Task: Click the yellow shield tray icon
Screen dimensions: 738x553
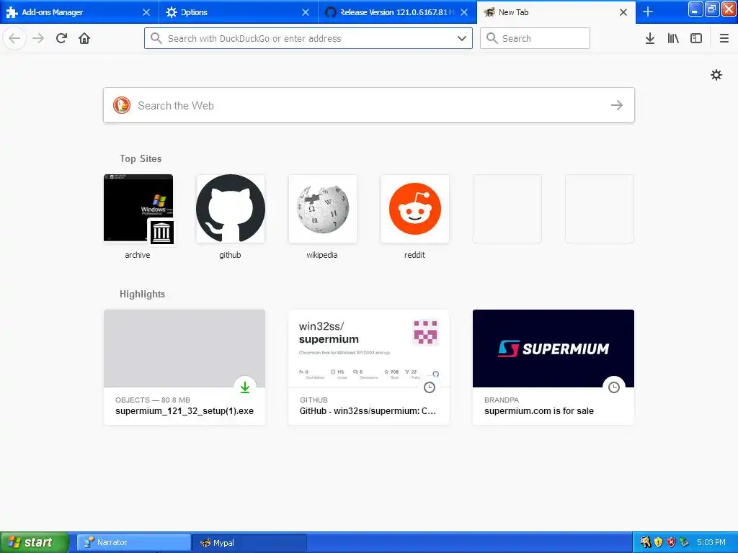Action: coord(658,542)
